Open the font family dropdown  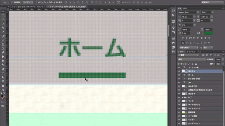198,12
